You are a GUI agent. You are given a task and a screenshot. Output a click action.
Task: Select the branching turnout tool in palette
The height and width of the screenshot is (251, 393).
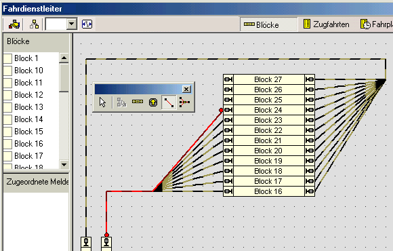(x=184, y=102)
